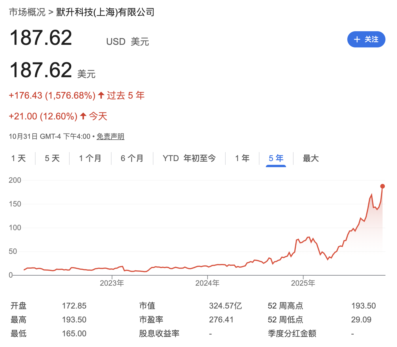Click the 52 周高点 value 193.50
The height and width of the screenshot is (347, 397).
364,306
